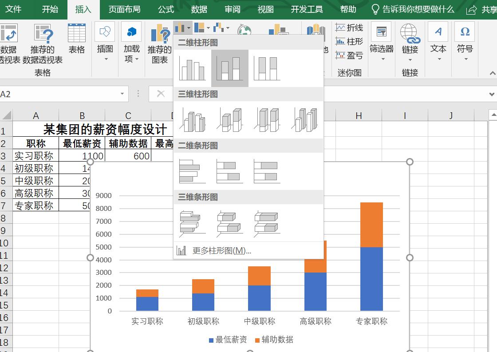The height and width of the screenshot is (352, 497).
Task: Switch to the 公式 tab
Action: 166,9
